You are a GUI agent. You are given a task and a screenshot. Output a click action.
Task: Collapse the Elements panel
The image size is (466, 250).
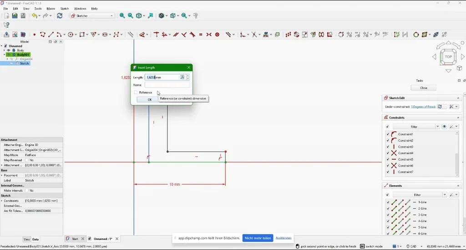458,186
